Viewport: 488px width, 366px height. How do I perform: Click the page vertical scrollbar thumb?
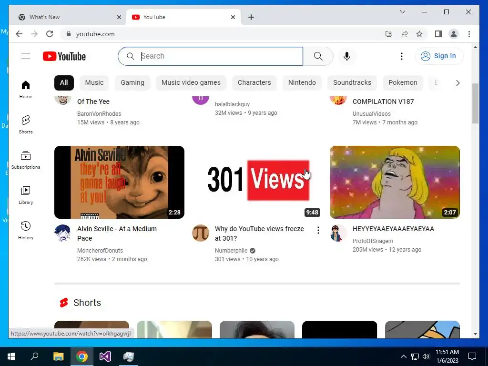475,103
